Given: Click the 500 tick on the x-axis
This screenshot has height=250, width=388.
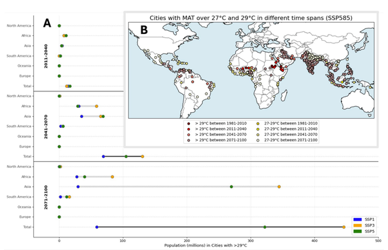Looking at the screenshot, I should 379,241.
